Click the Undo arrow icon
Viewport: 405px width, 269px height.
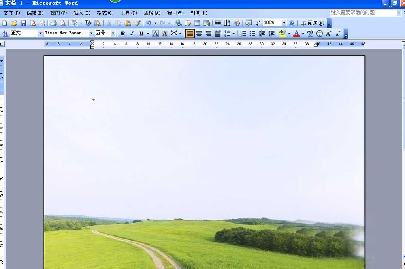coord(149,23)
